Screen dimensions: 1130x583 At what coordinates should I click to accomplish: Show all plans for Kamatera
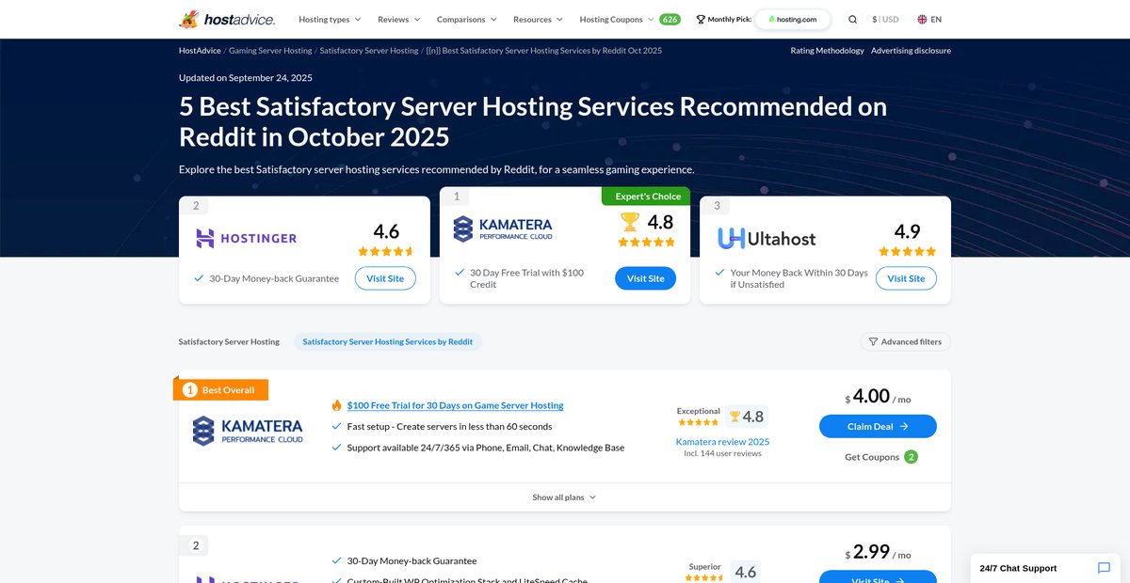[564, 497]
